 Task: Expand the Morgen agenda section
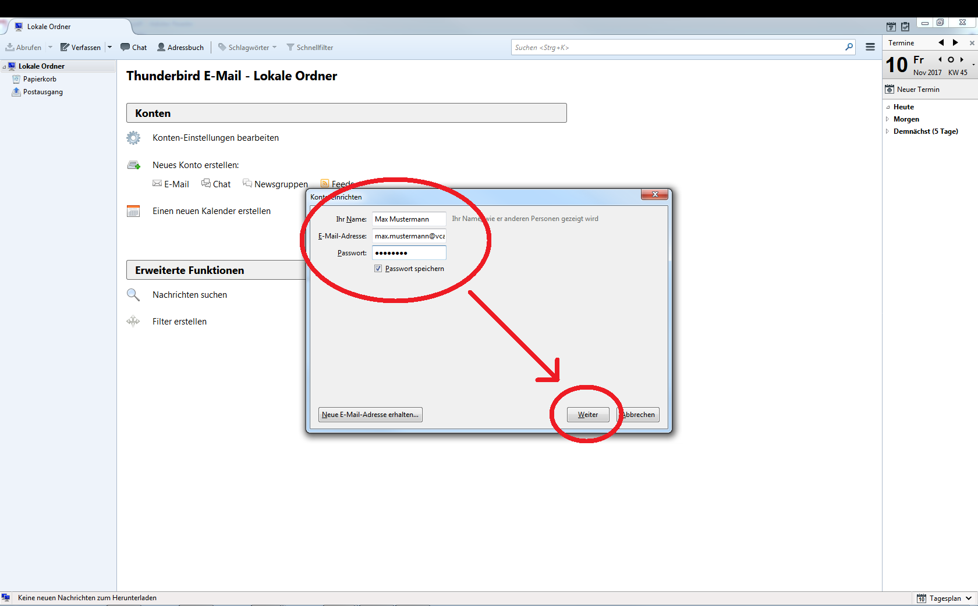coord(887,119)
